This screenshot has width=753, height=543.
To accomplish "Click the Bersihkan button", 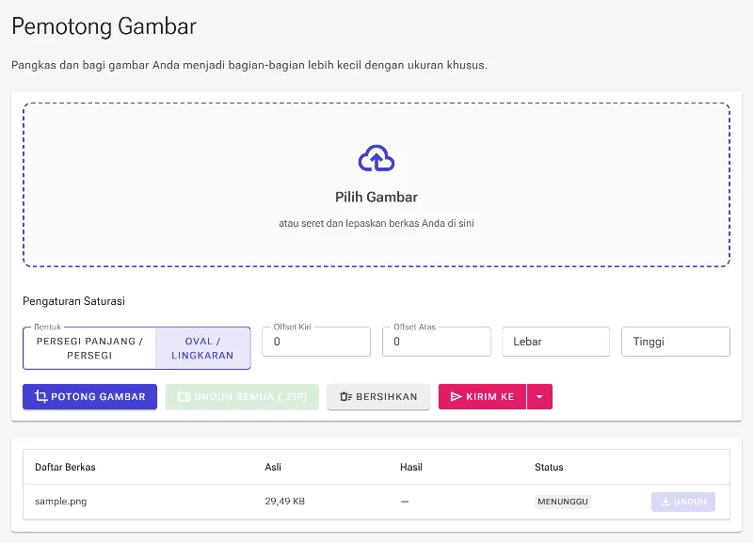I will 378,396.
